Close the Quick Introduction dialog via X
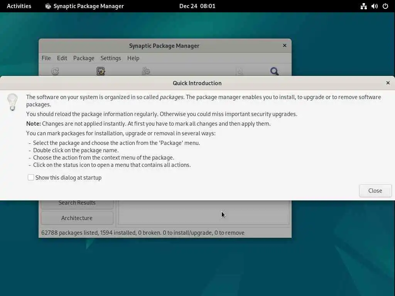 tap(388, 83)
